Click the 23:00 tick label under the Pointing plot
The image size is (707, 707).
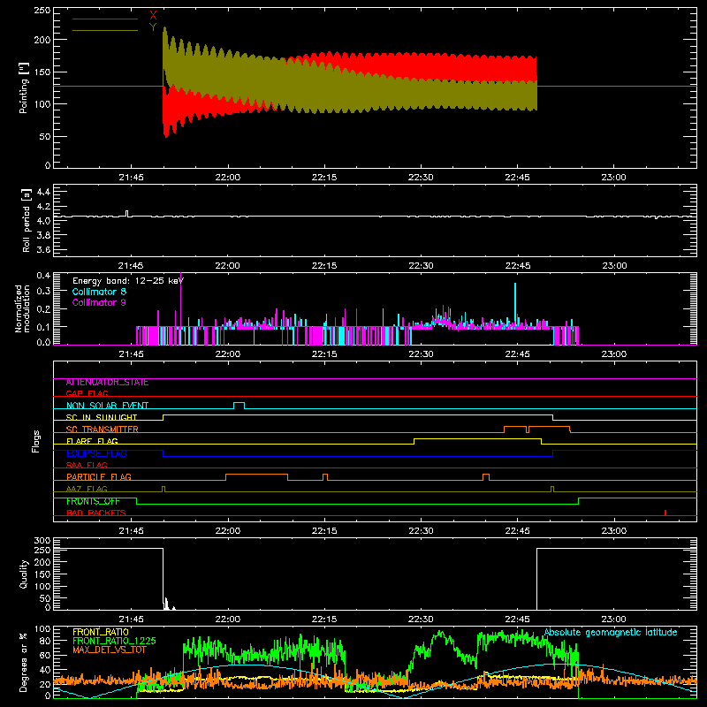point(613,178)
